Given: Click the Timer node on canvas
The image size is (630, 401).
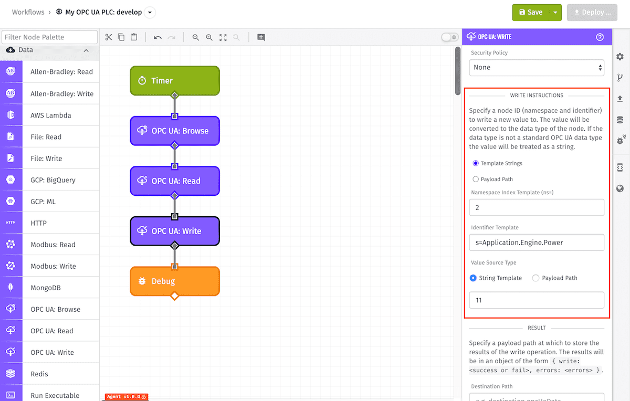Looking at the screenshot, I should tap(175, 81).
